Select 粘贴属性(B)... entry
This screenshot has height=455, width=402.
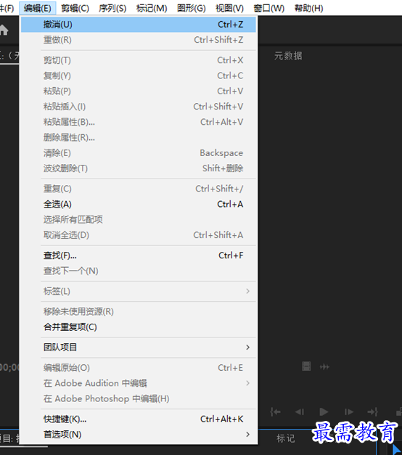click(139, 122)
